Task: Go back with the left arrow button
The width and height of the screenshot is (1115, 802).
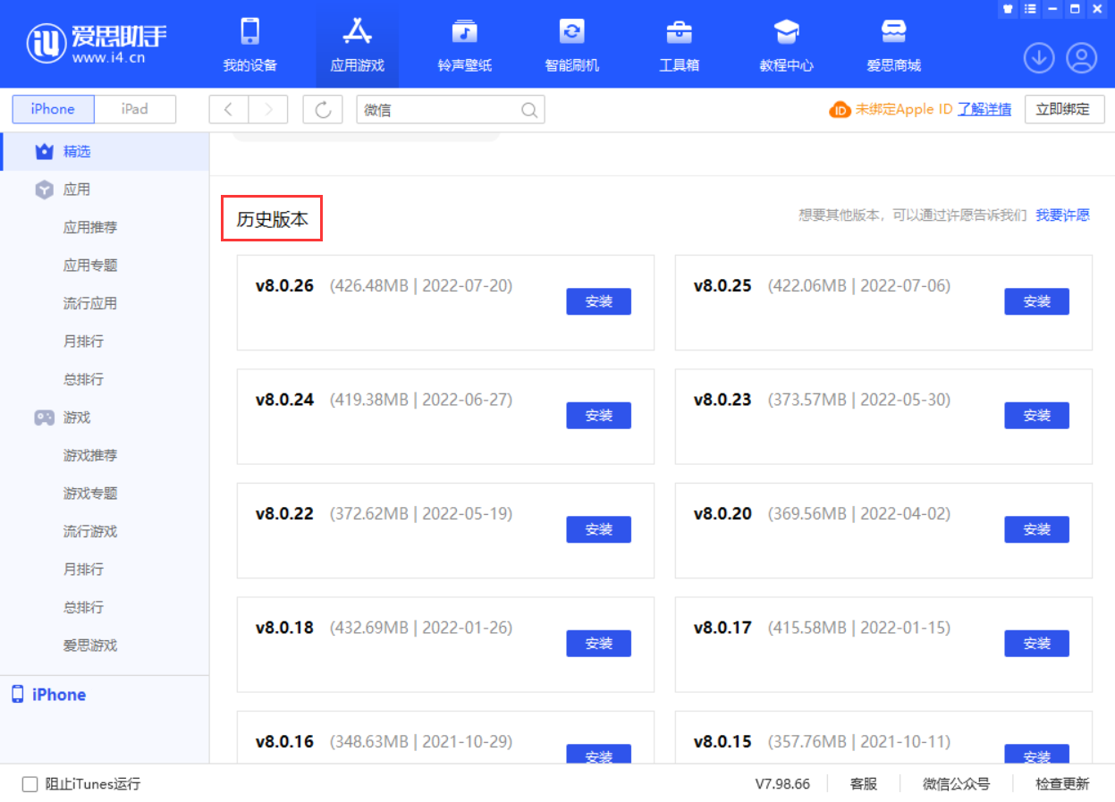Action: [229, 109]
